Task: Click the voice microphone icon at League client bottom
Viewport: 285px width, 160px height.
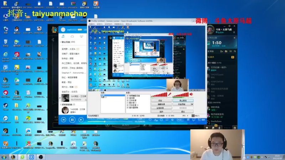Action: 219,128
